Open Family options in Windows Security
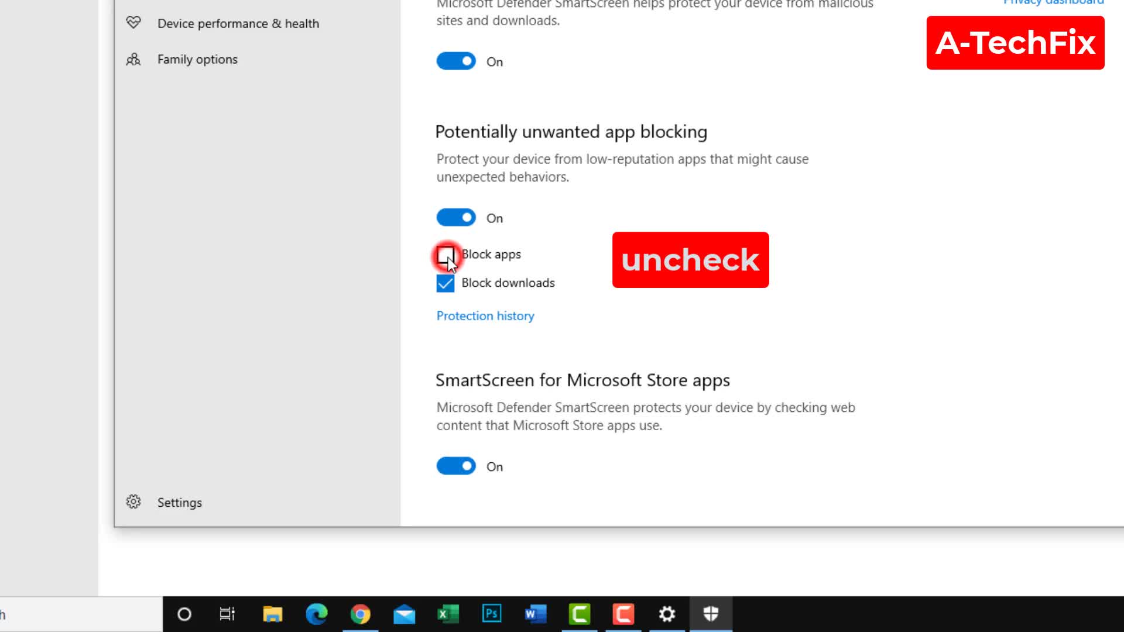The width and height of the screenshot is (1124, 632). point(197,59)
